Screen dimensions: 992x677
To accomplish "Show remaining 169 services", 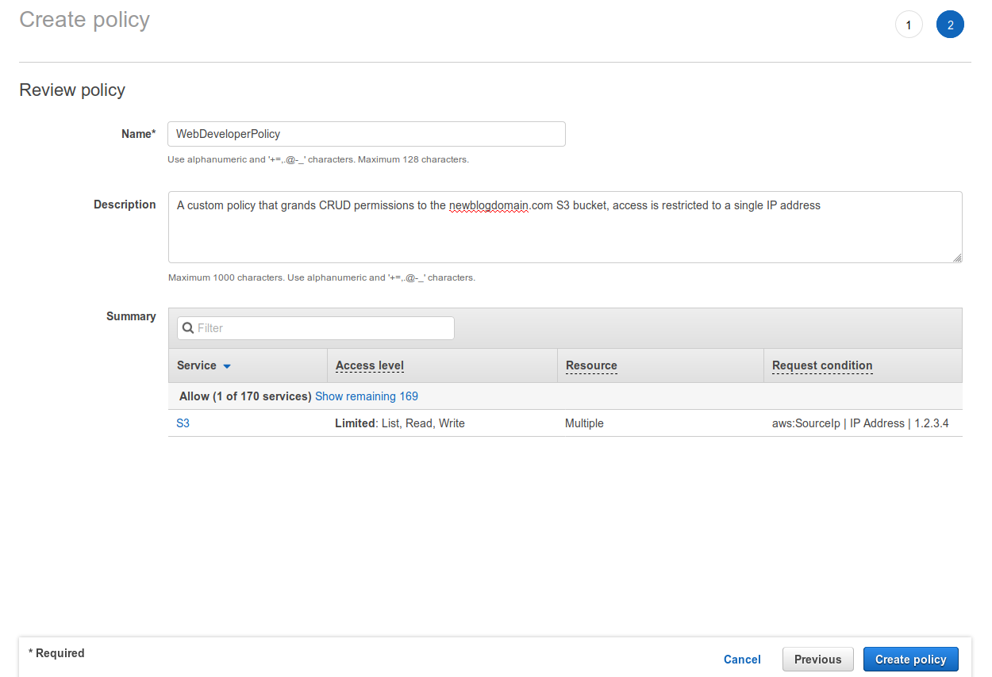I will (x=367, y=396).
